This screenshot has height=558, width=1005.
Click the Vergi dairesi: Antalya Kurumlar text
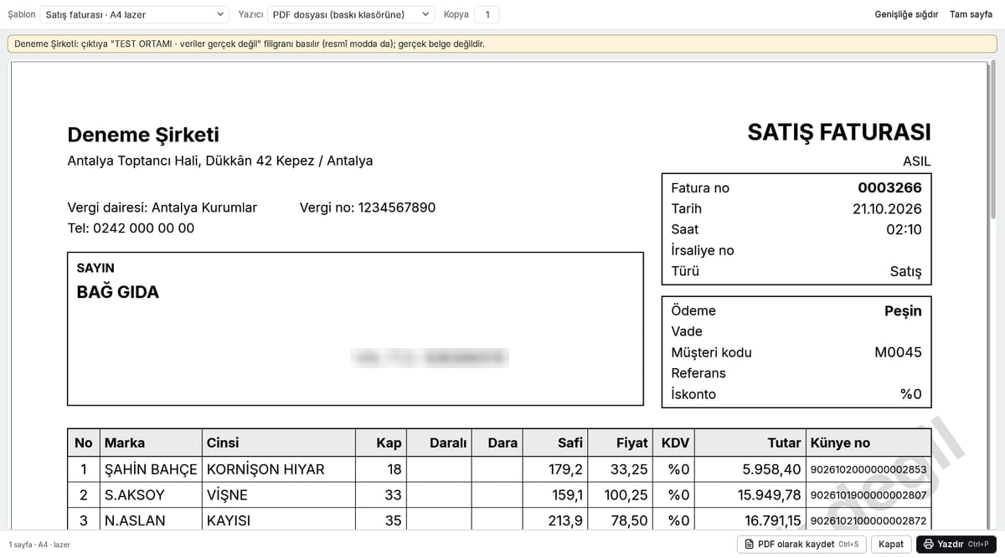[162, 207]
